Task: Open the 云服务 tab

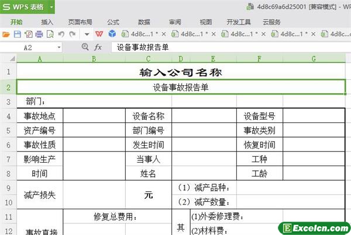Action: pyautogui.click(x=271, y=22)
